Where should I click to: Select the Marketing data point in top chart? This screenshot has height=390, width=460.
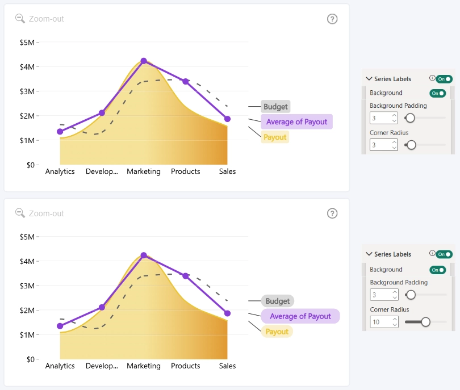click(x=144, y=61)
